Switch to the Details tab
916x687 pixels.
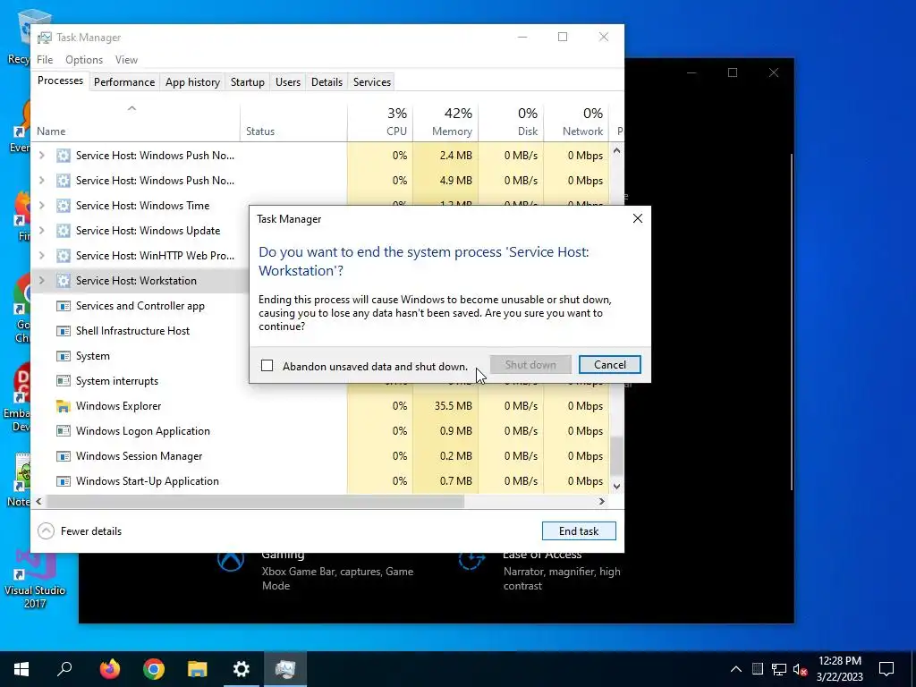coord(327,81)
